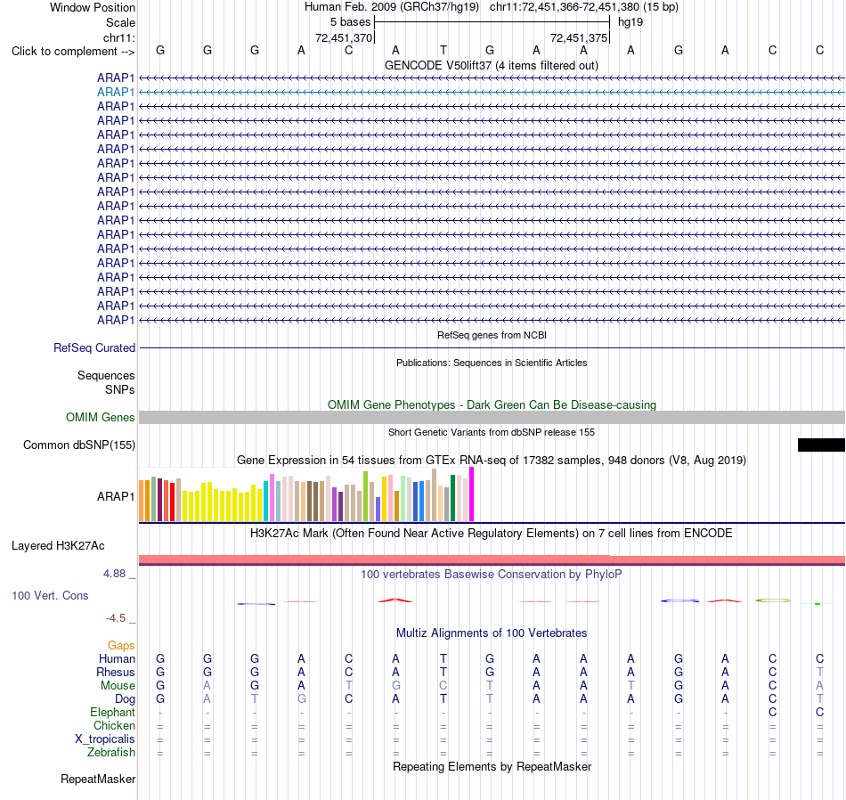Click the black dbSNP variant block
The image size is (846, 800).
821,445
